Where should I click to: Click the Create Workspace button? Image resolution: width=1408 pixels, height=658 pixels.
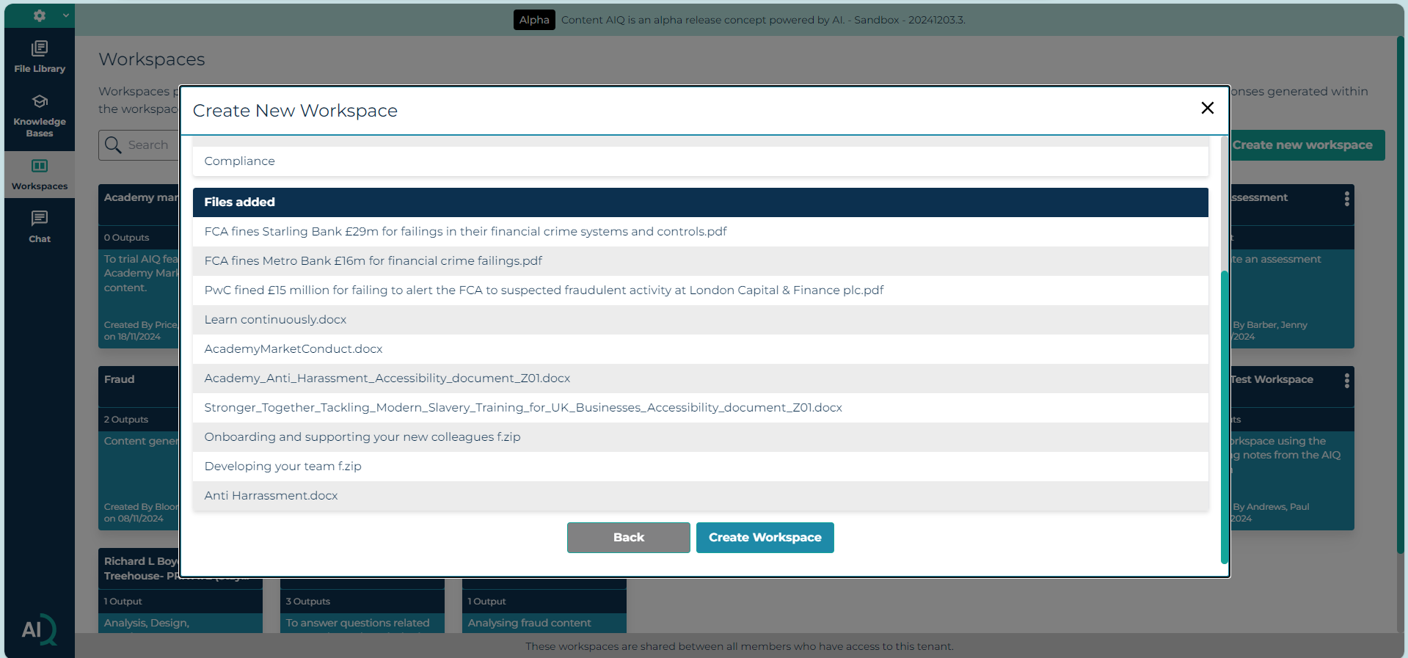tap(765, 538)
